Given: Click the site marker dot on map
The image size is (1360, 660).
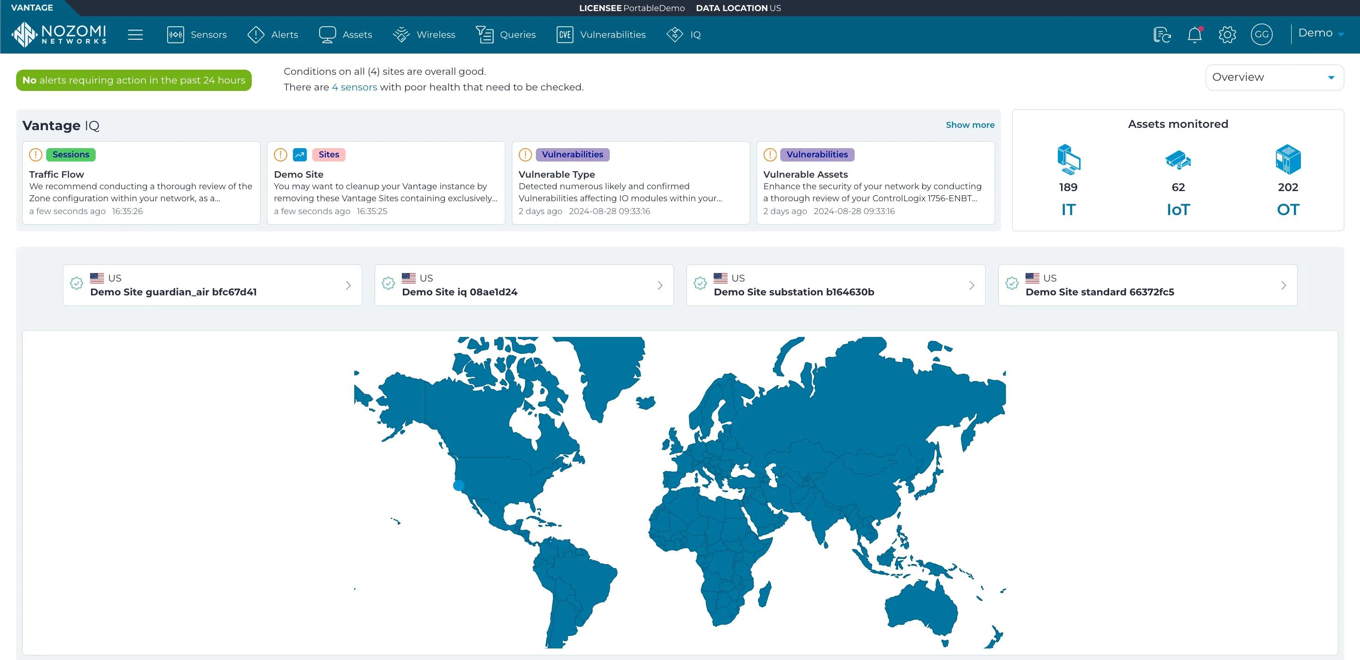Looking at the screenshot, I should click(459, 486).
